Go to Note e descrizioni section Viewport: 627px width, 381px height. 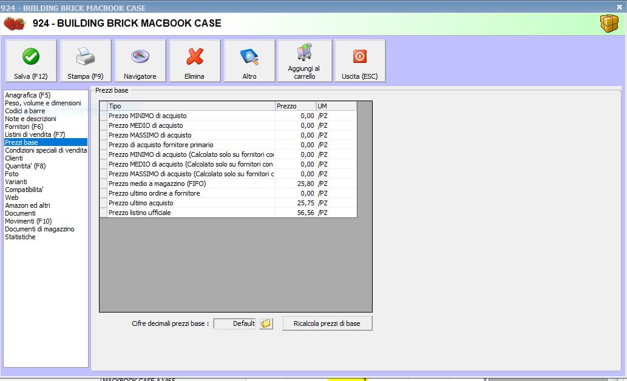(x=30, y=119)
